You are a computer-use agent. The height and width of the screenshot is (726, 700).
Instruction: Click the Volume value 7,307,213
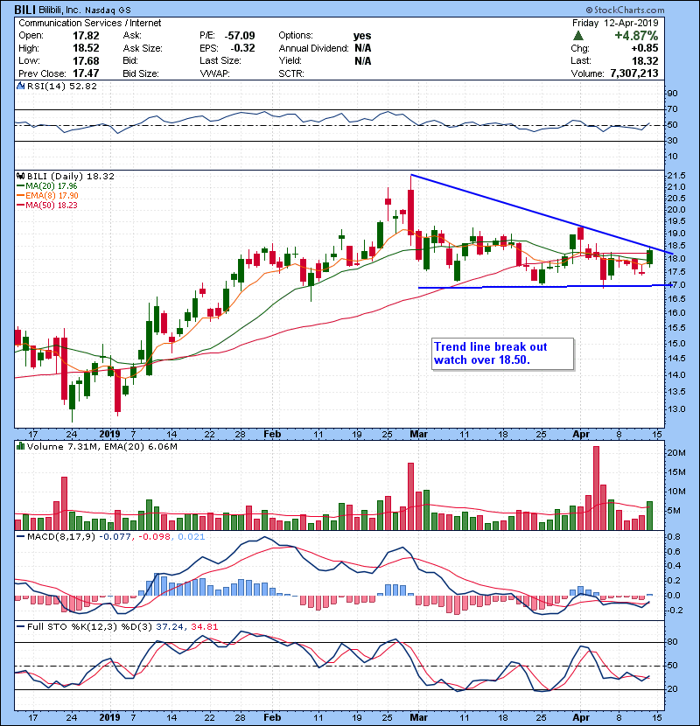[634, 73]
